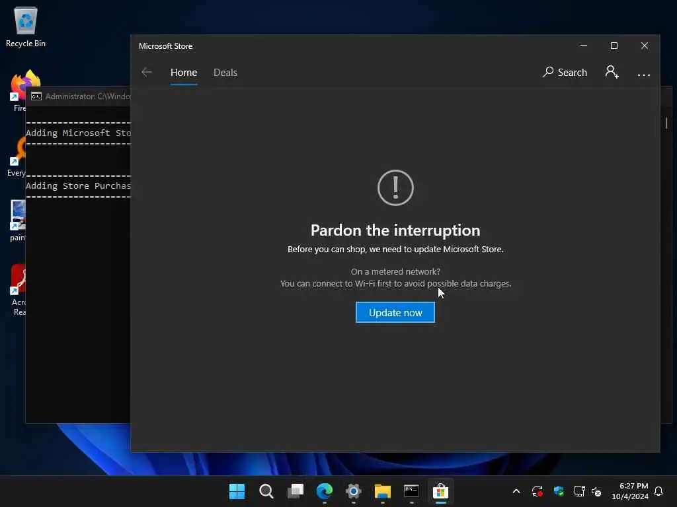Screen dimensions: 677x507
Task: Click the sign-in account icon
Action: 612,72
